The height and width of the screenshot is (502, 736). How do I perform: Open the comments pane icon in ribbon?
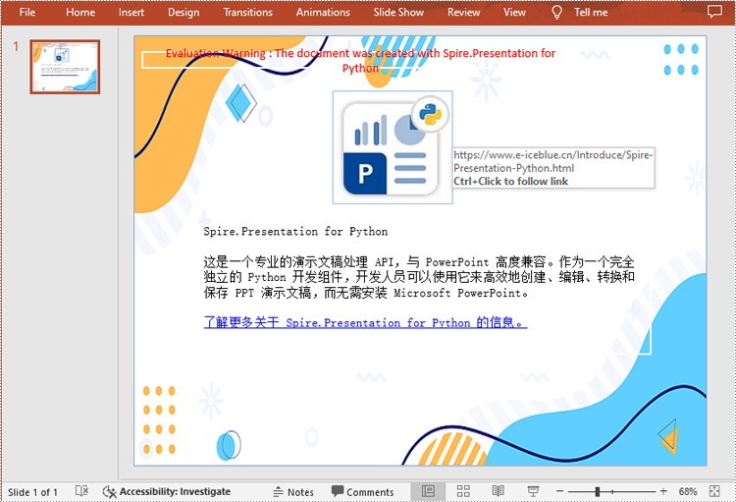[714, 11]
